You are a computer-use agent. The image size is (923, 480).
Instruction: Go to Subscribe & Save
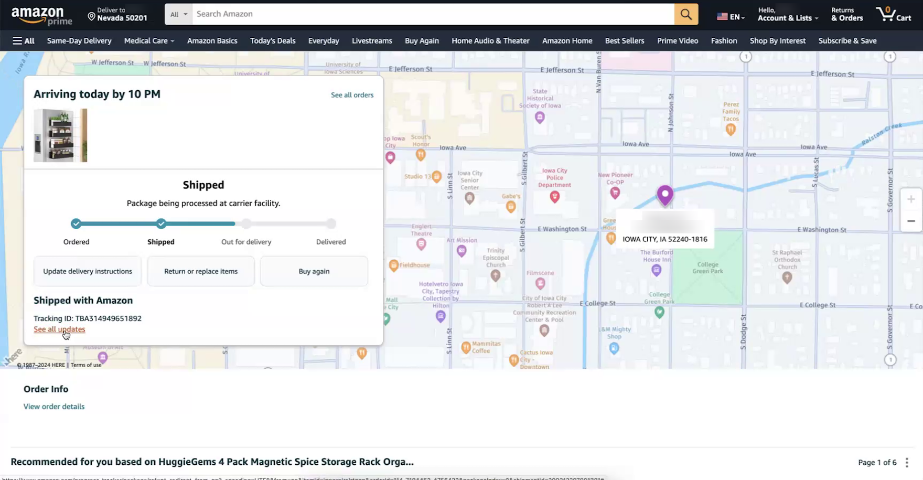[847, 41]
